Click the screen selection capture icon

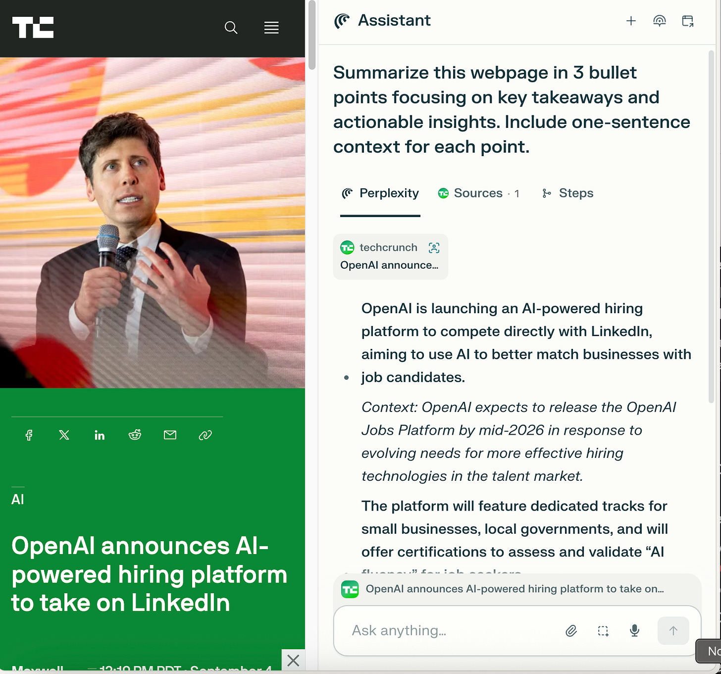point(603,631)
